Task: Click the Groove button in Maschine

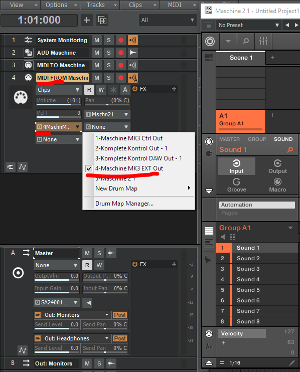Action: (236, 185)
